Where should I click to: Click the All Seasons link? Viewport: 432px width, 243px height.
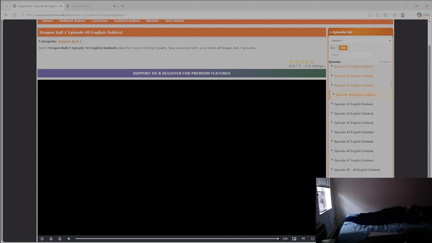[385, 62]
